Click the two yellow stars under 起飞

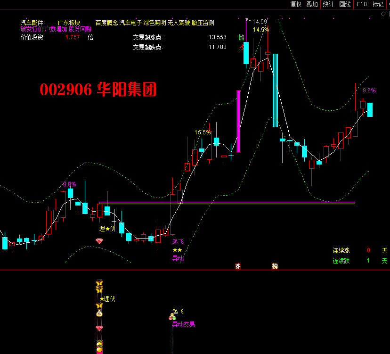(177, 250)
